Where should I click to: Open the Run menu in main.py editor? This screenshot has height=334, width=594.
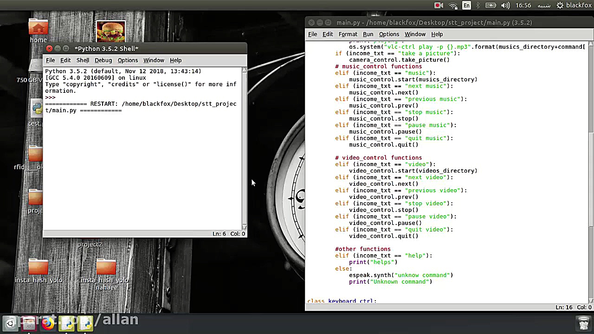click(x=368, y=34)
